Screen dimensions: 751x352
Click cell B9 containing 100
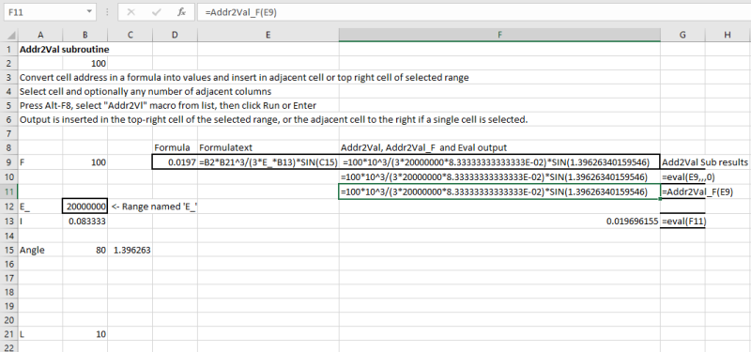pos(84,162)
